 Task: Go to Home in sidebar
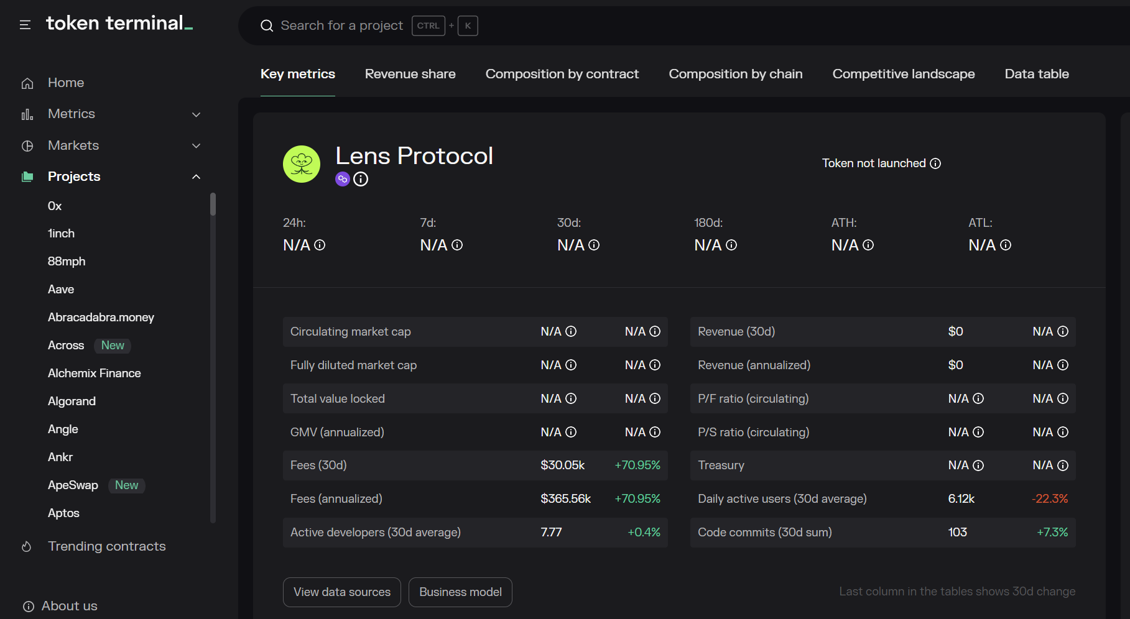click(x=66, y=83)
